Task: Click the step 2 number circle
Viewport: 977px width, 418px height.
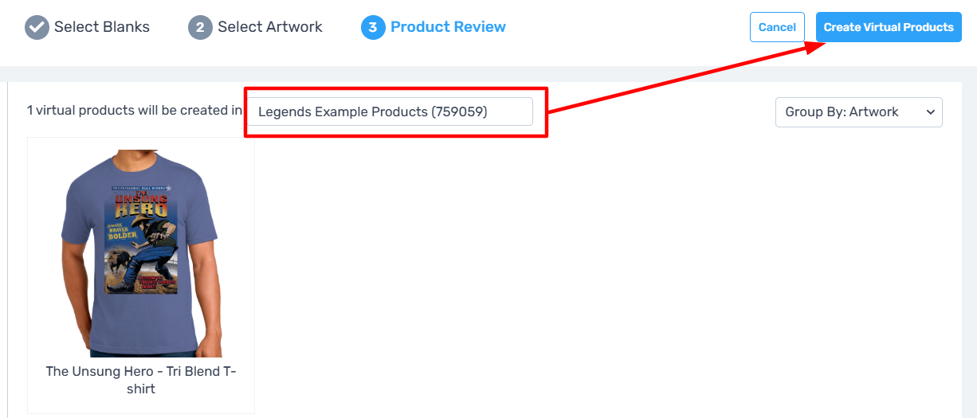Action: 200,27
